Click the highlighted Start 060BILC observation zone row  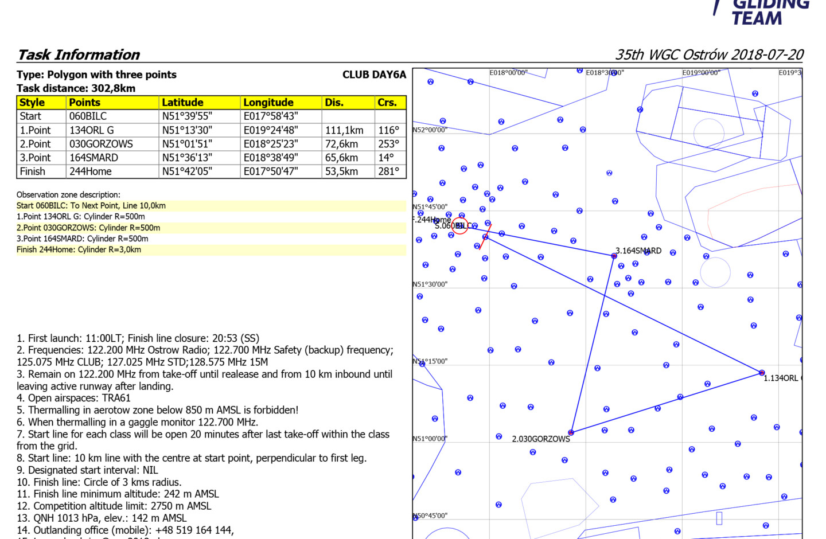(91, 206)
